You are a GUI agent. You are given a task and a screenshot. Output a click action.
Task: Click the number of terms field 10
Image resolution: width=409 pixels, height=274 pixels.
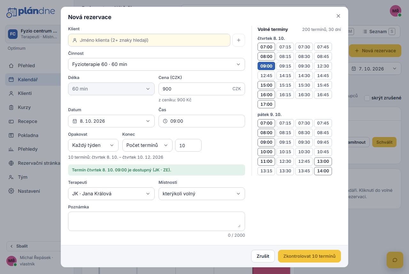[188, 145]
